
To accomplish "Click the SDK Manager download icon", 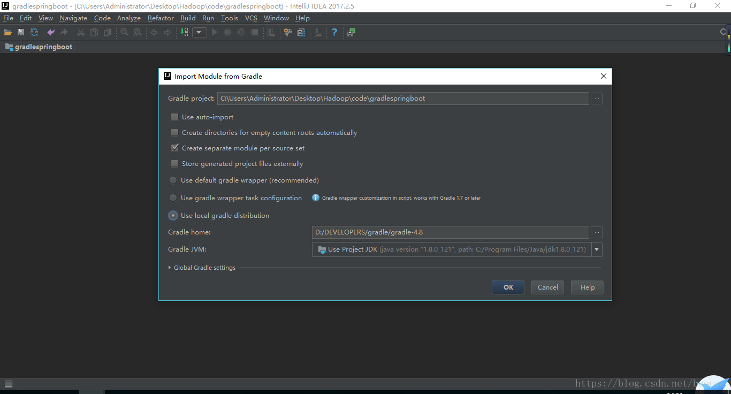I will [318, 33].
